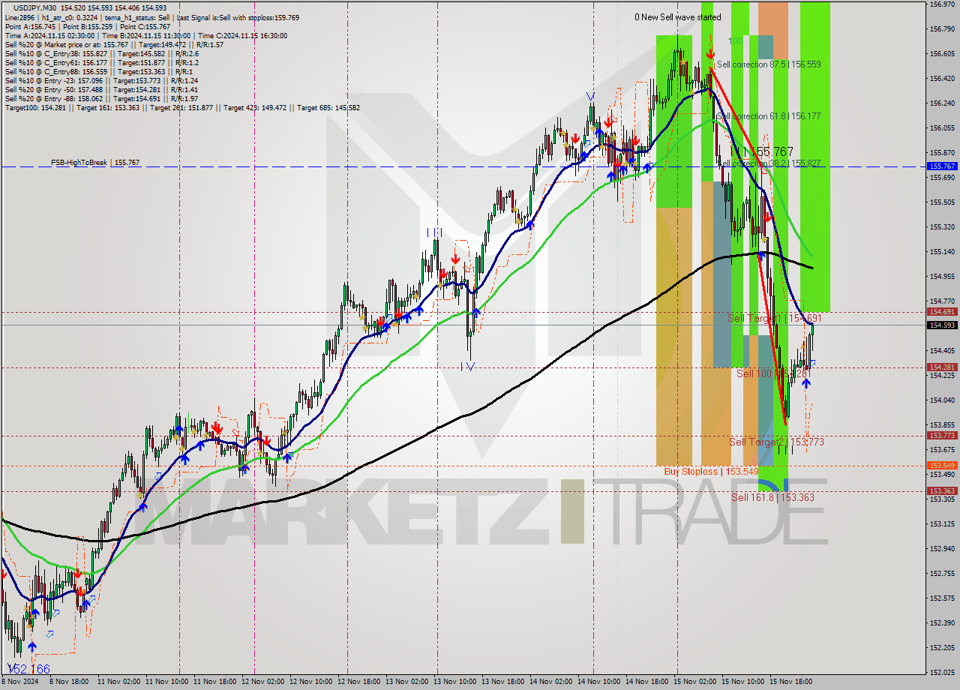Click the orange 153.549 price tag on axis

pyautogui.click(x=942, y=465)
